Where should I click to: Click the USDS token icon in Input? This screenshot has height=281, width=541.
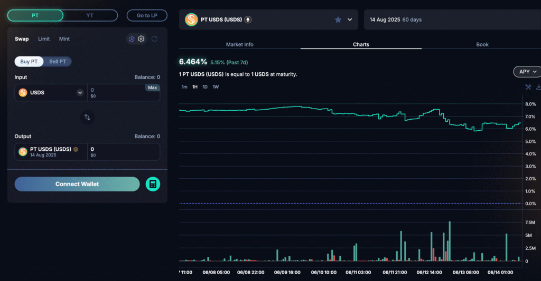(x=23, y=93)
